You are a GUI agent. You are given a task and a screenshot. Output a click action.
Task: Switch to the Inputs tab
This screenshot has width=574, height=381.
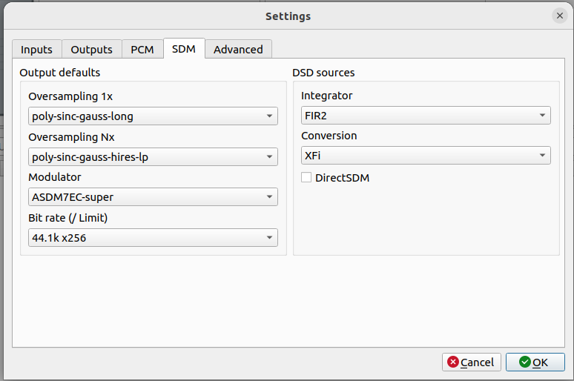pyautogui.click(x=36, y=50)
